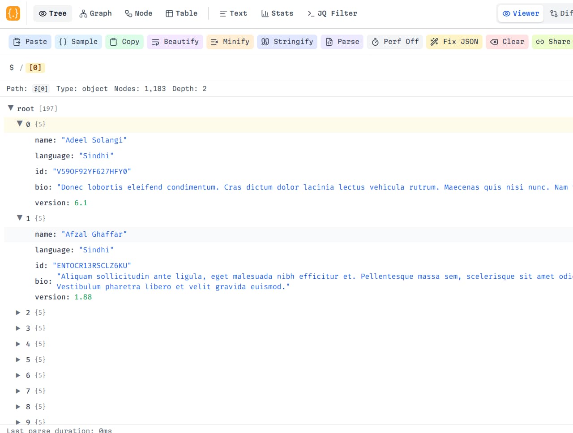Open the Table view tab
This screenshot has height=433, width=573.
(181, 13)
